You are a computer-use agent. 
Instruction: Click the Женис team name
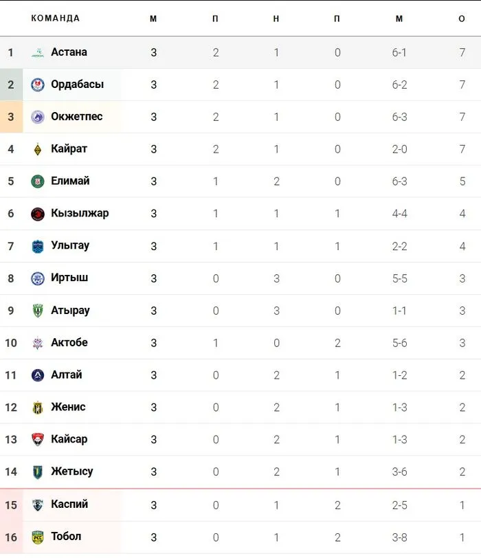click(68, 408)
